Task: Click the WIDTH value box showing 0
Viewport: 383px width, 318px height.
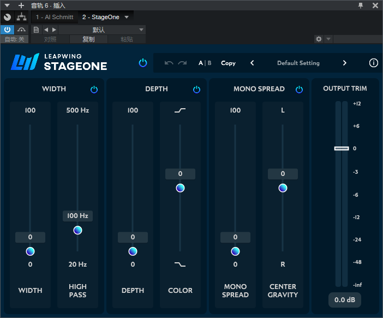Action: [x=31, y=237]
